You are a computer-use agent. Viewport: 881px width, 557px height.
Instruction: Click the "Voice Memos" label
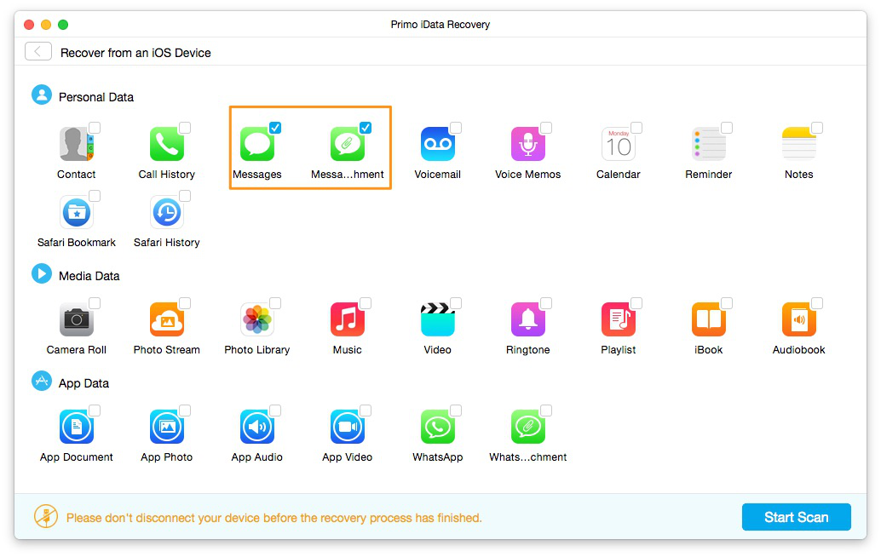coord(528,175)
